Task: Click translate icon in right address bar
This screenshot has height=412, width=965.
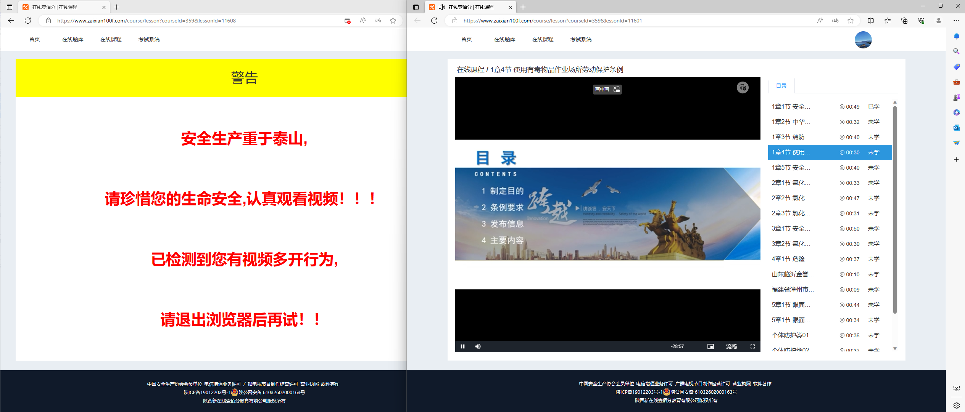Action: (x=835, y=21)
